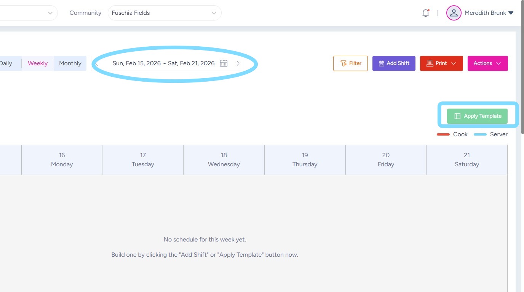
Task: Go to the previous week arrow
Action: coord(96,63)
